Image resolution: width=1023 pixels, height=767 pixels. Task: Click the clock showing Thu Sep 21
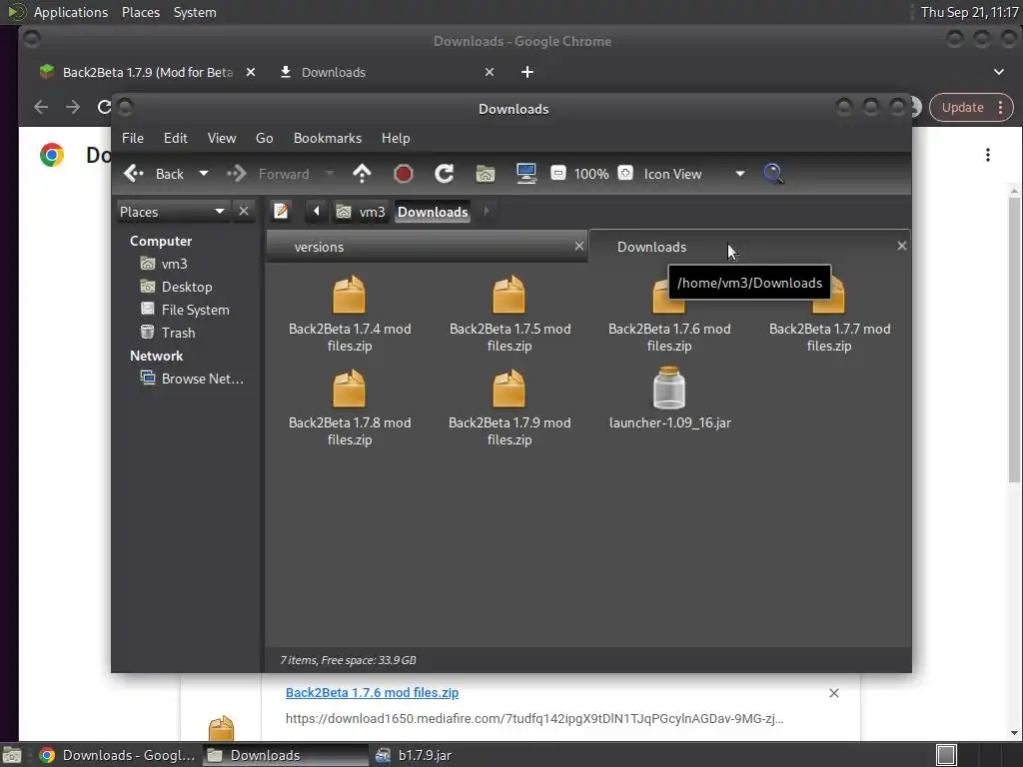969,12
